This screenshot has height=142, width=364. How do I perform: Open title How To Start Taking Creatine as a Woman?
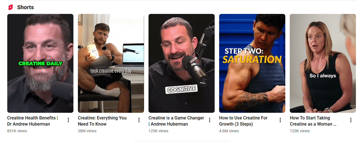tap(313, 121)
